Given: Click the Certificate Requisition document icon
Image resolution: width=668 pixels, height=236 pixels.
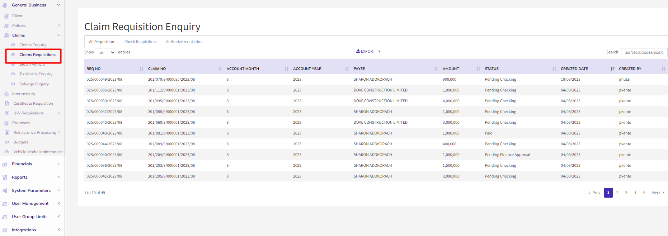Looking at the screenshot, I should click(7, 103).
